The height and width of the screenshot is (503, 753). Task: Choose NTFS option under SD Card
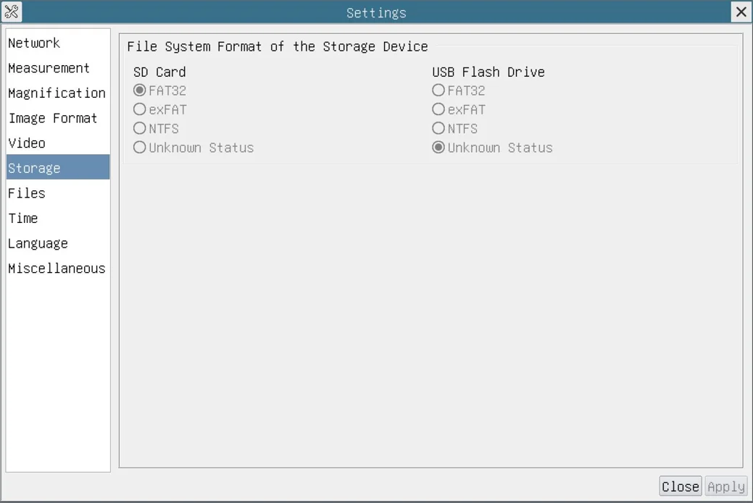click(140, 128)
